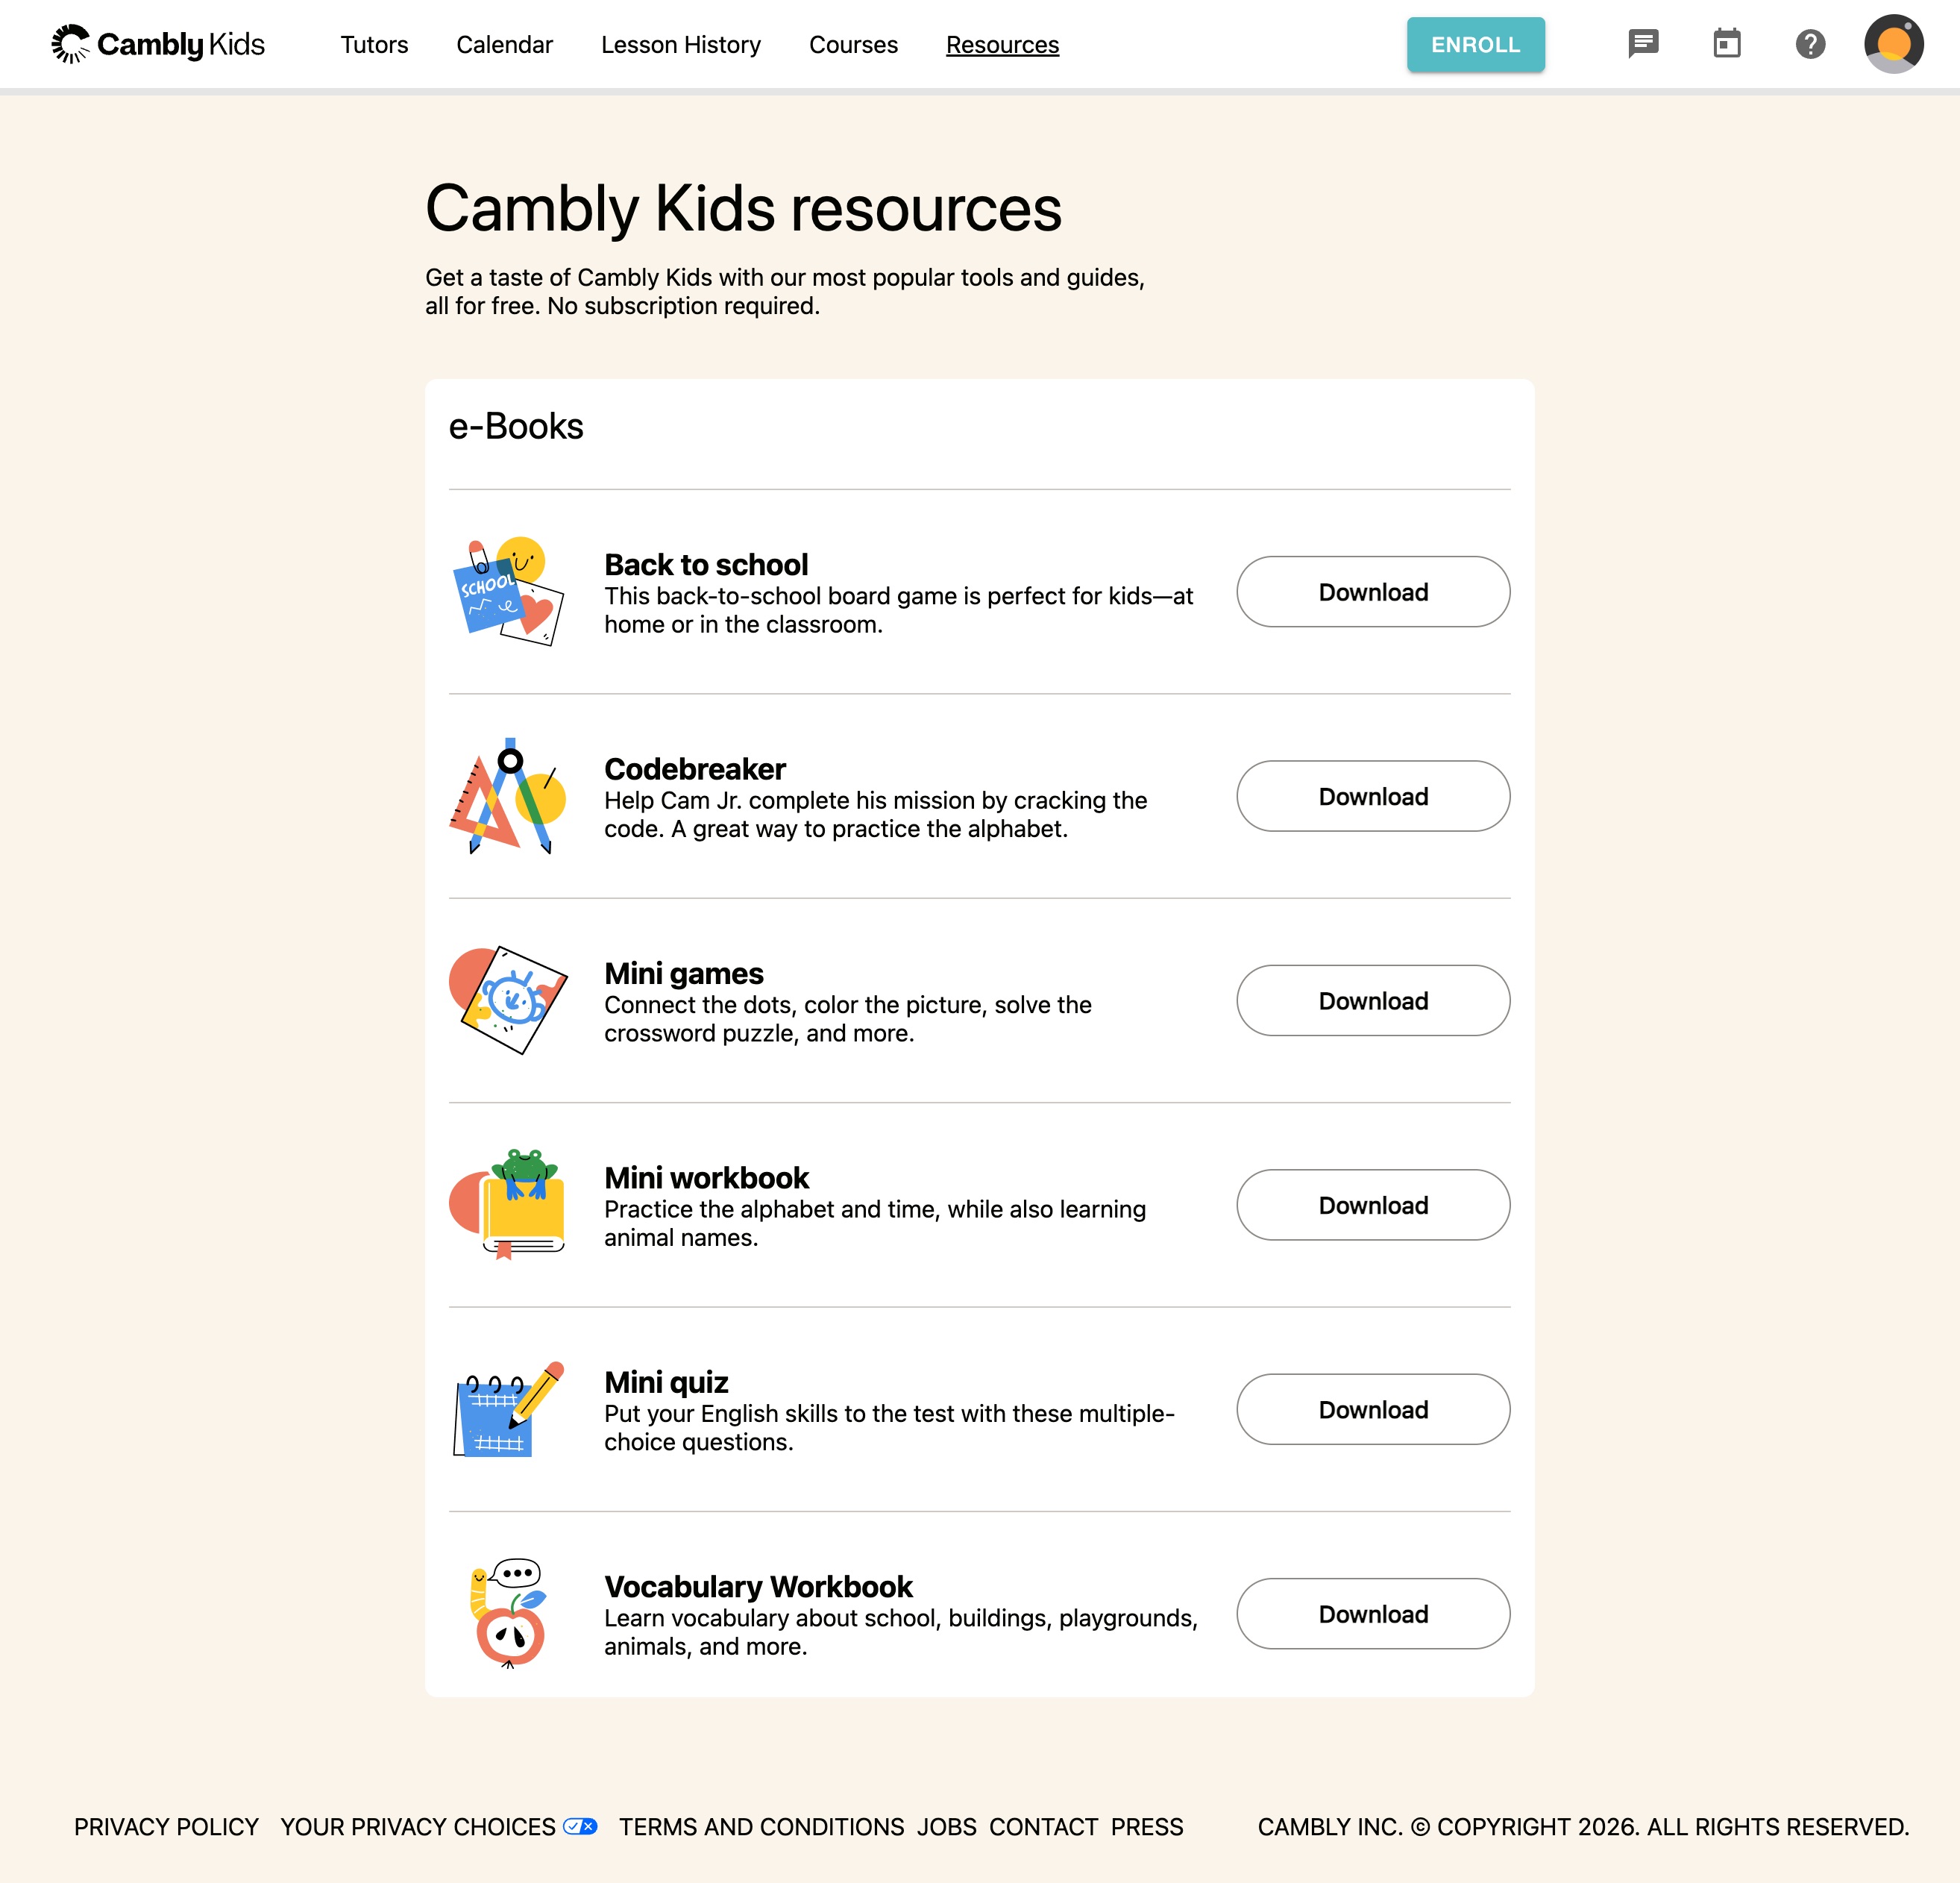Open the calendar icon in header
This screenshot has width=1960, height=1883.
pos(1727,44)
